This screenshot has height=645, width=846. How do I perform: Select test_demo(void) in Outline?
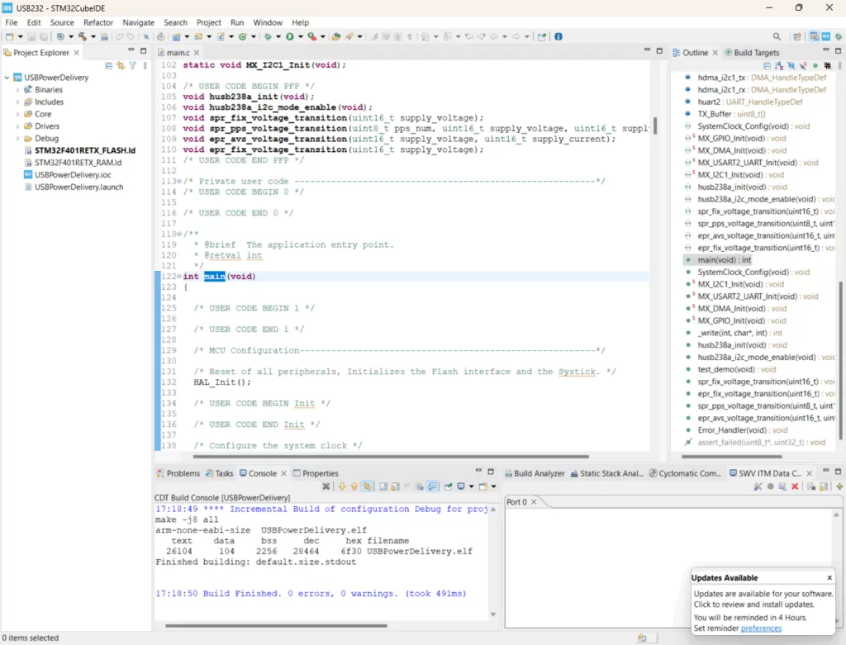pyautogui.click(x=736, y=369)
